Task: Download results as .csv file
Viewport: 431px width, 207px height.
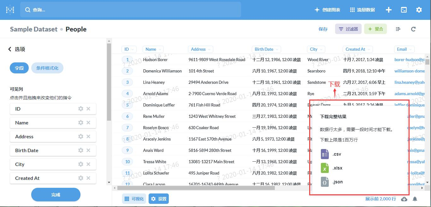Action: click(x=331, y=154)
